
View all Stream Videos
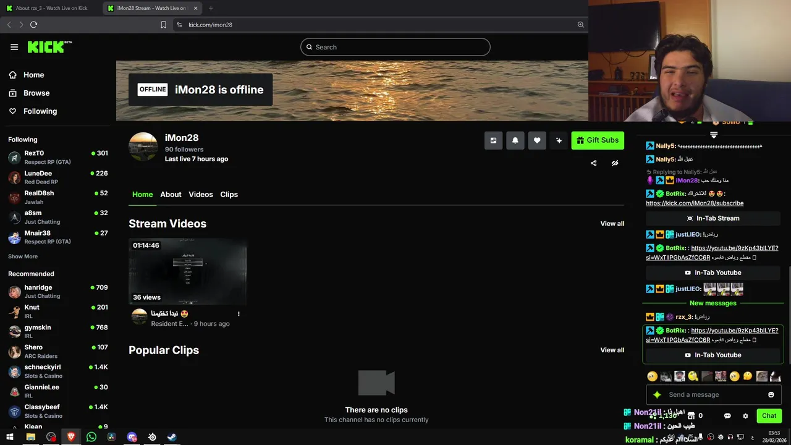[612, 224]
